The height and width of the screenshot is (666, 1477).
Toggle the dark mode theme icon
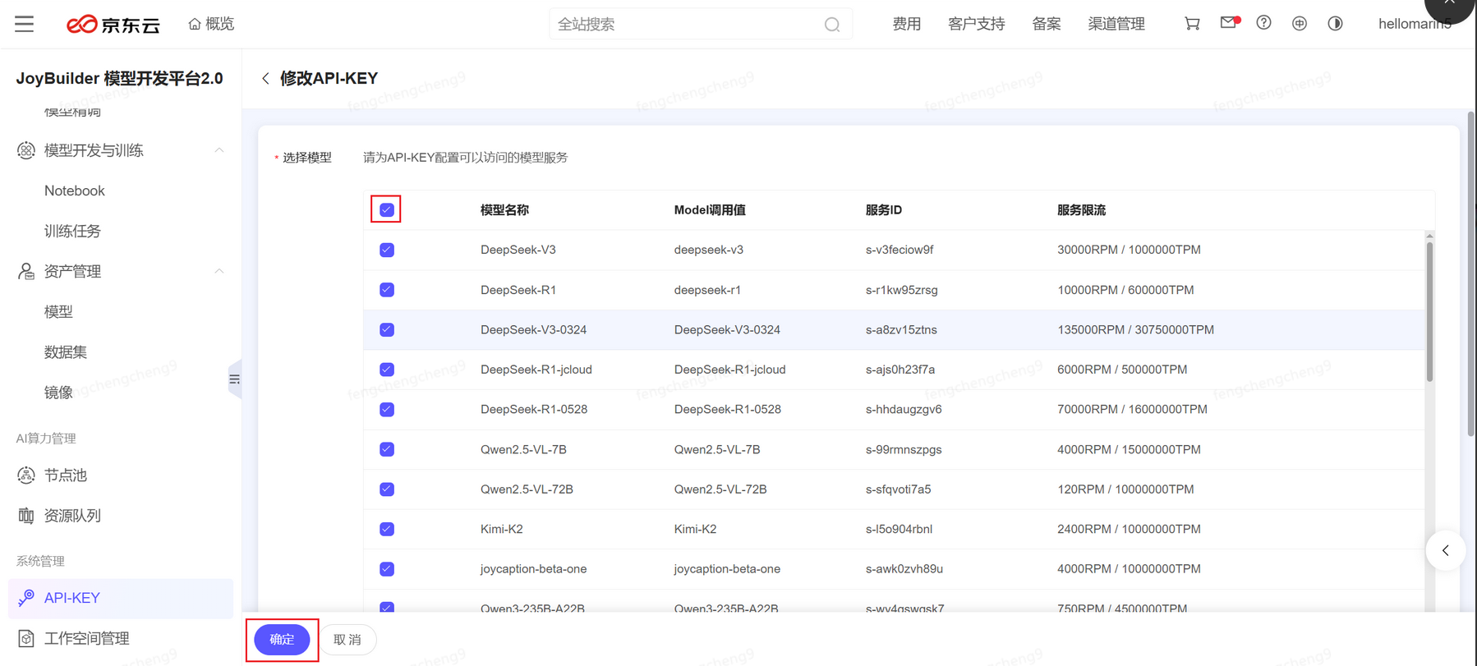1335,24
